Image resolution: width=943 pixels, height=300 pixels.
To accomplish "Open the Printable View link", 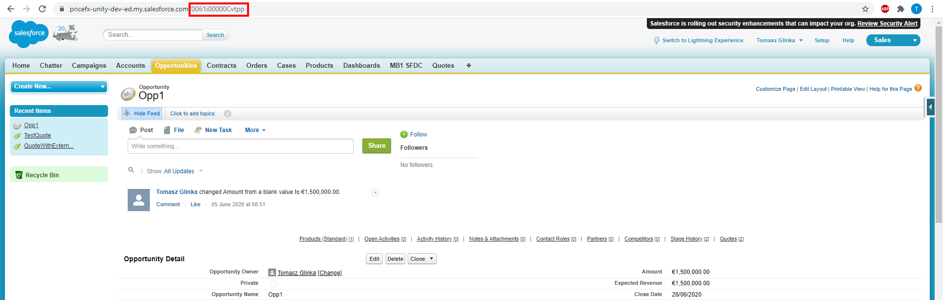I will click(x=848, y=89).
